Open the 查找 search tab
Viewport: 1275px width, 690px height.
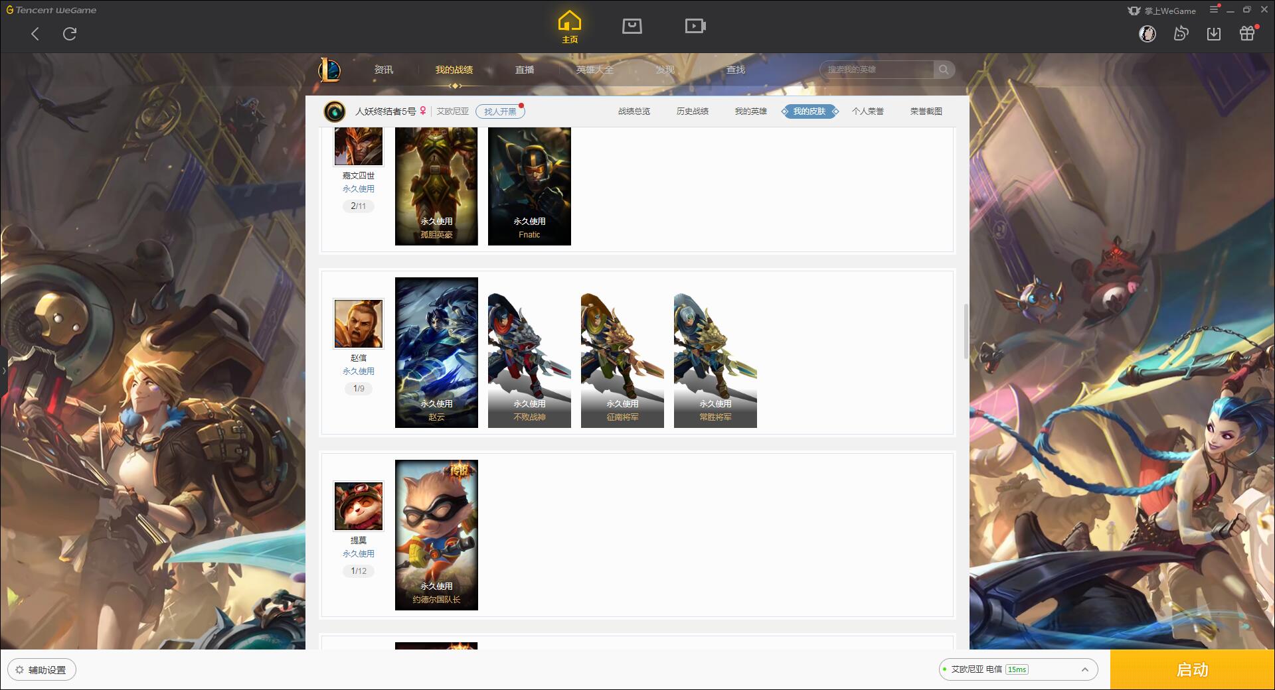[x=736, y=70]
